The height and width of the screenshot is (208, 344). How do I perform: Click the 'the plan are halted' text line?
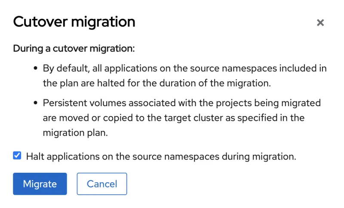pyautogui.click(x=157, y=83)
